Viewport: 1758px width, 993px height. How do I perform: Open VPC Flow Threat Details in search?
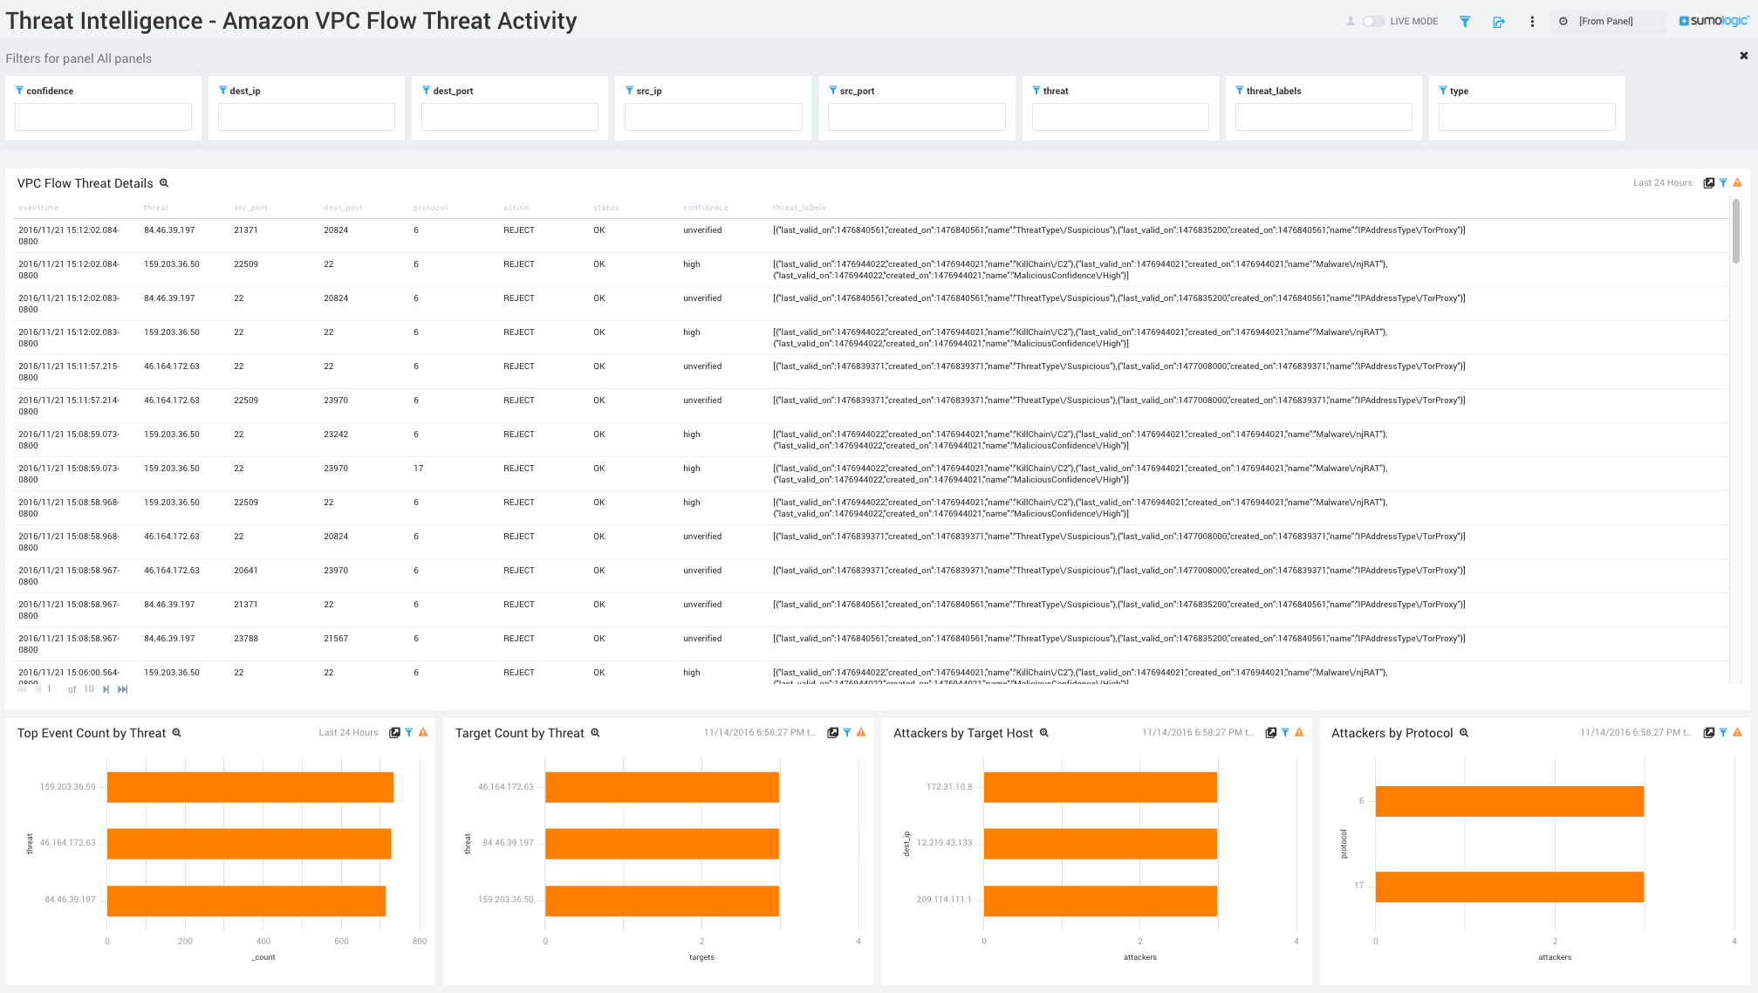click(164, 183)
